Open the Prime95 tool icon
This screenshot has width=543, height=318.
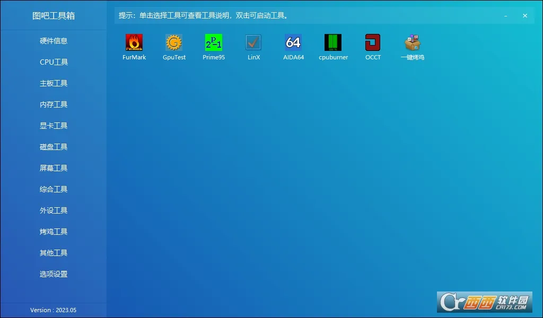click(214, 42)
